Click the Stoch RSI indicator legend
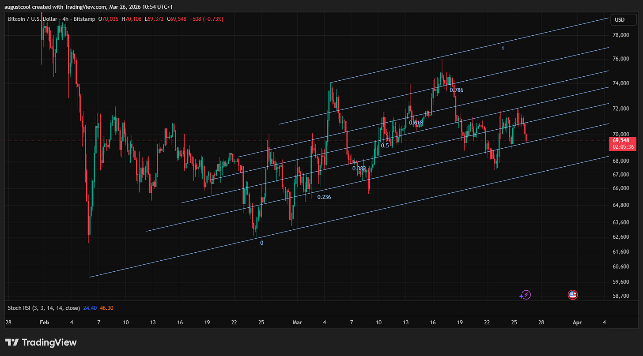 44,308
